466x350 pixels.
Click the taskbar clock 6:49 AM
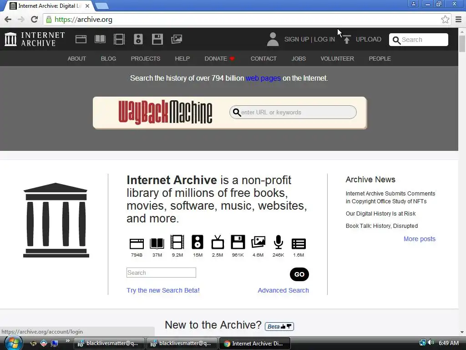click(448, 343)
